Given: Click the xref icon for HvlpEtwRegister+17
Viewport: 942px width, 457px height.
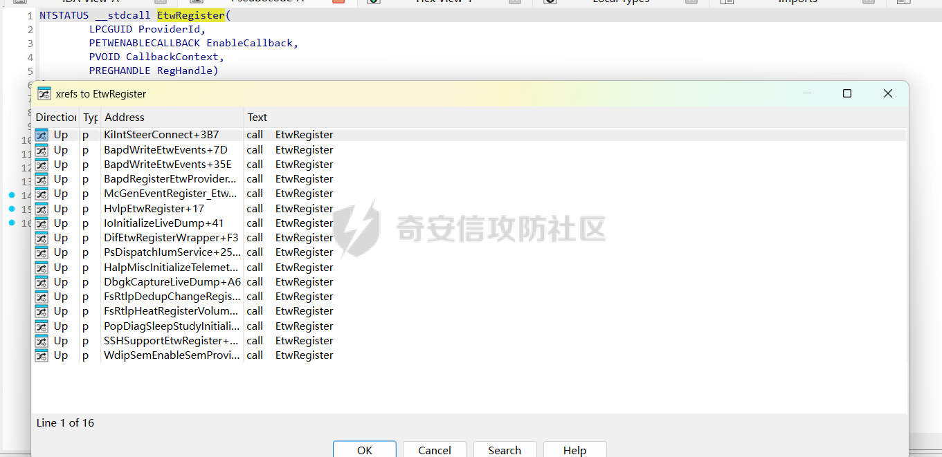Looking at the screenshot, I should point(42,209).
